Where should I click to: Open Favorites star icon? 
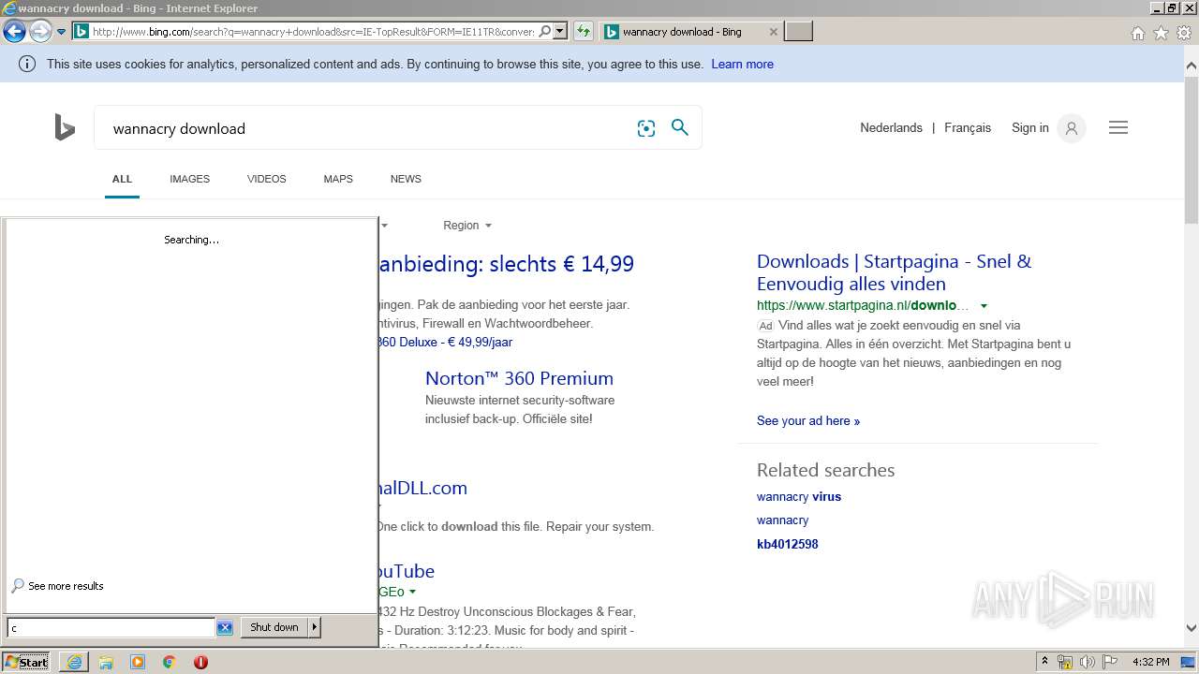[x=1161, y=33]
